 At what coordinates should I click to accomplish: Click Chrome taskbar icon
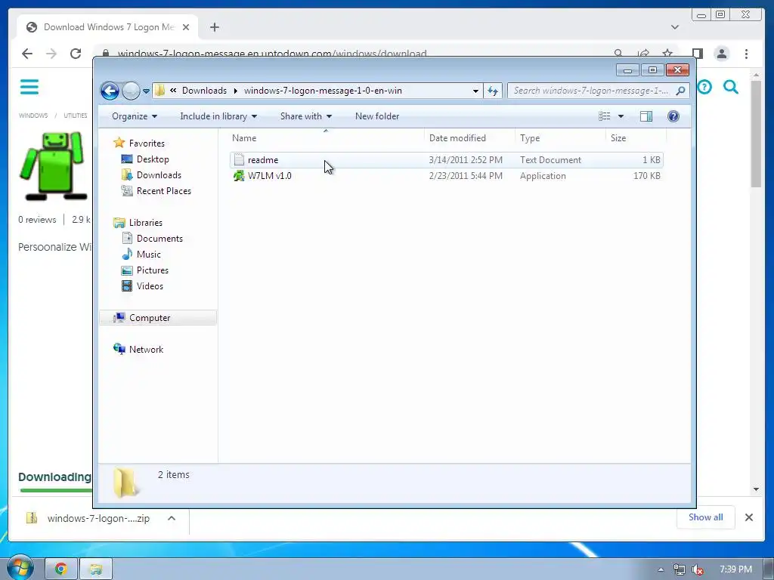61,569
